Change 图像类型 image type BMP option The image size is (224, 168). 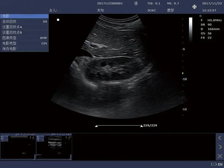pyautogui.click(x=24, y=38)
